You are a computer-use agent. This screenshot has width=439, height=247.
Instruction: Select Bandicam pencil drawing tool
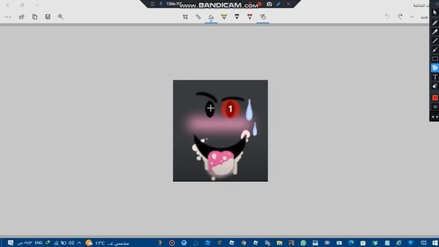435,23
